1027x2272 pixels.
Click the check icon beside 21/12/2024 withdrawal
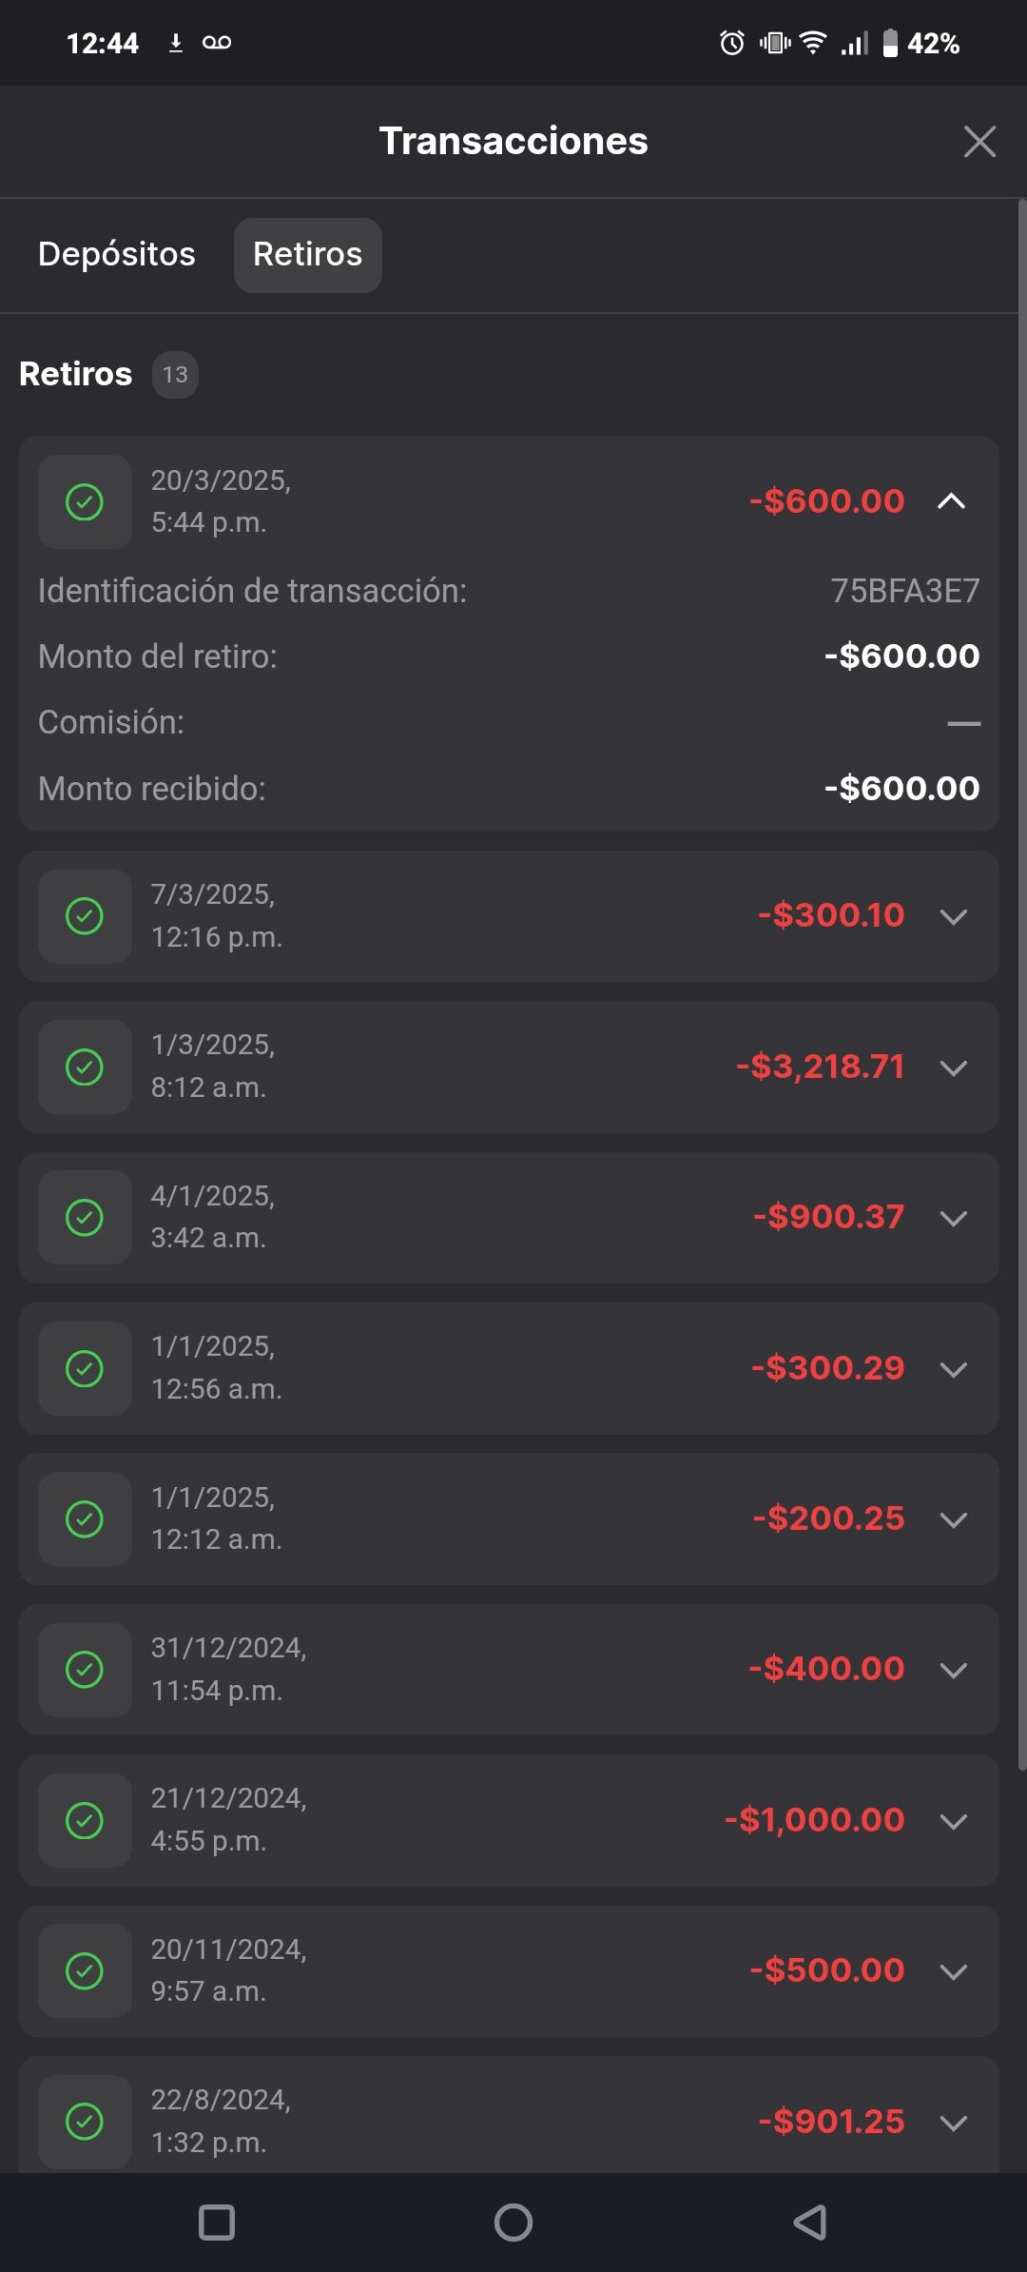(x=85, y=1820)
